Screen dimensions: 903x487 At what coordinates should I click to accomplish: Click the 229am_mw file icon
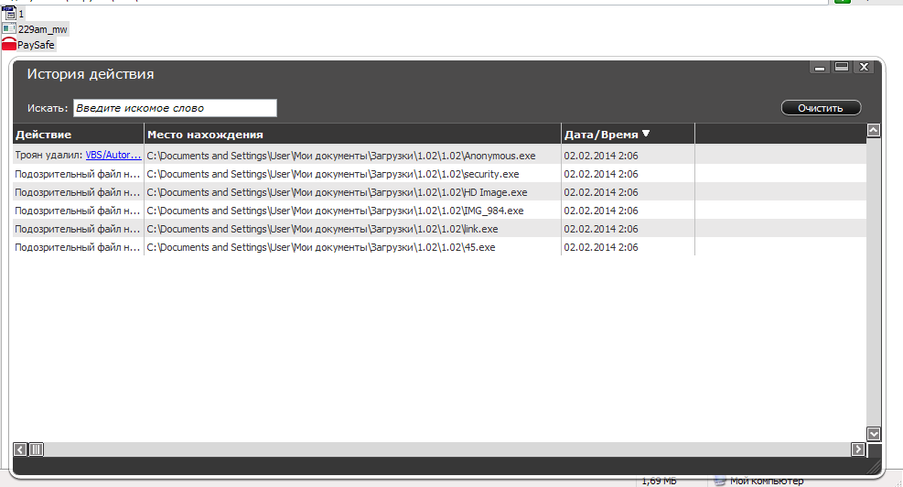(8, 28)
